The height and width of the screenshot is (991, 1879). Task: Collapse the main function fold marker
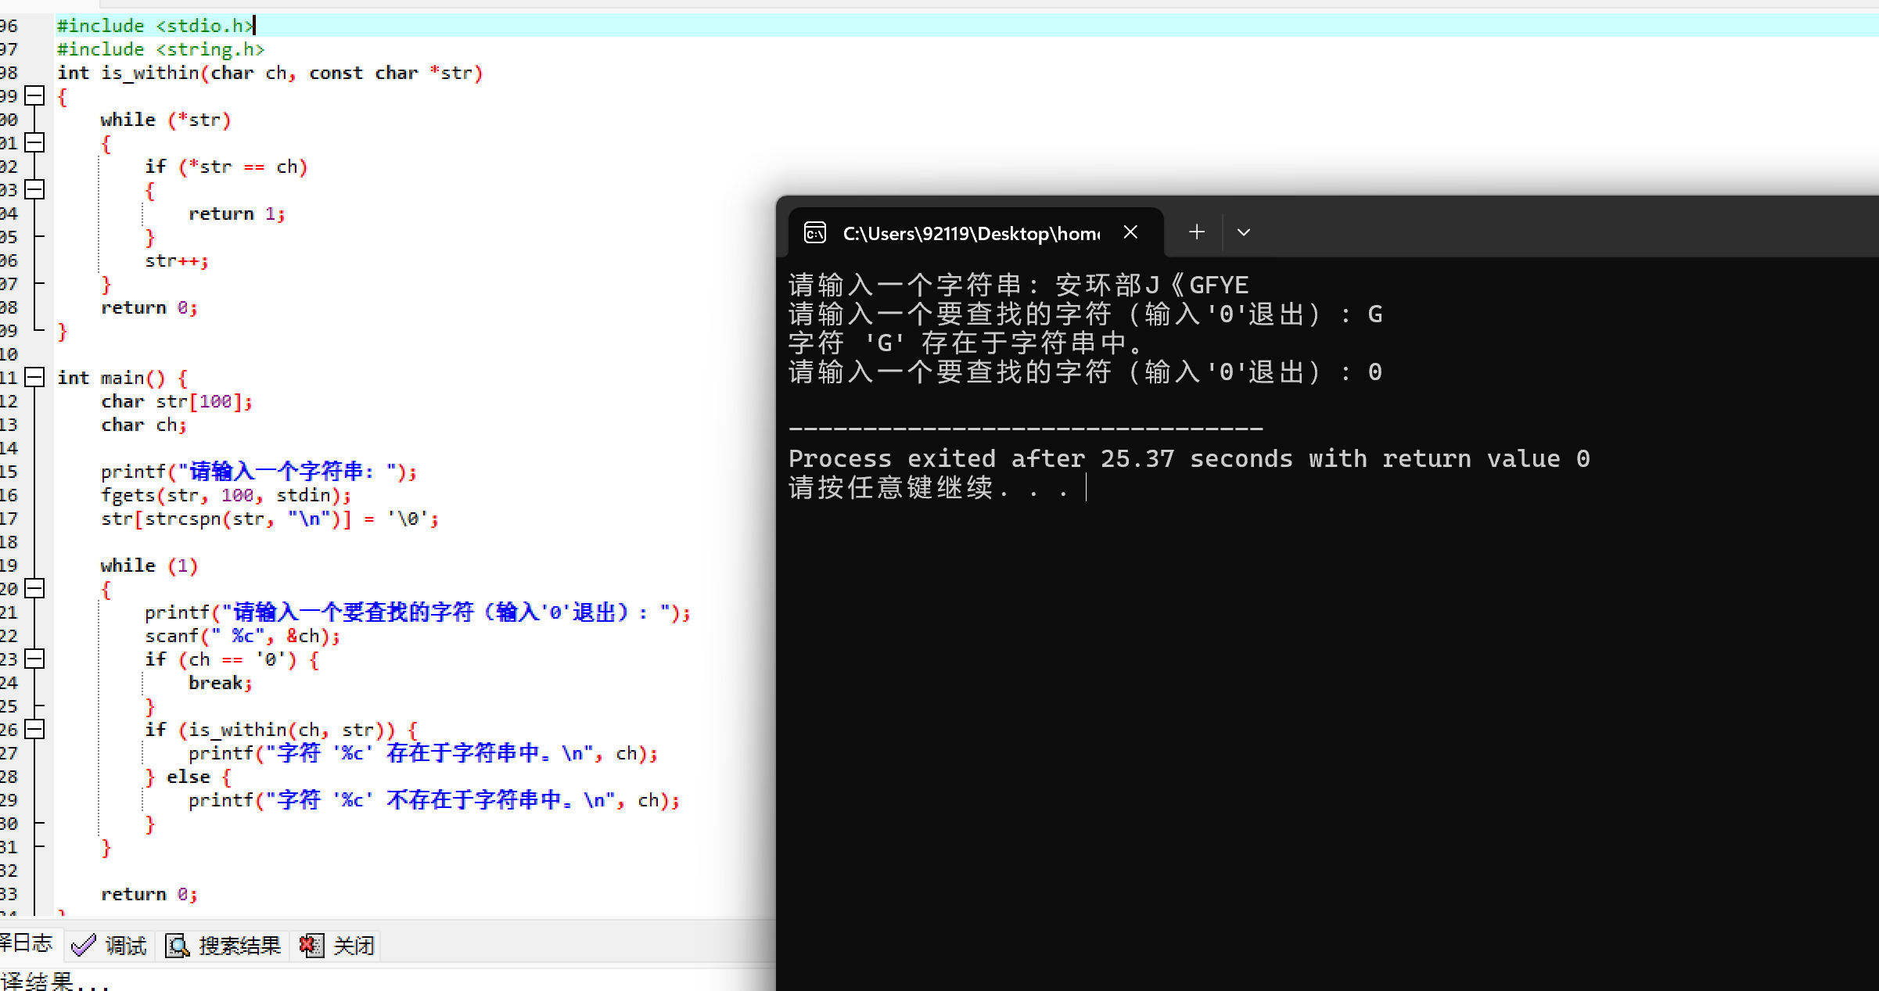tap(34, 378)
